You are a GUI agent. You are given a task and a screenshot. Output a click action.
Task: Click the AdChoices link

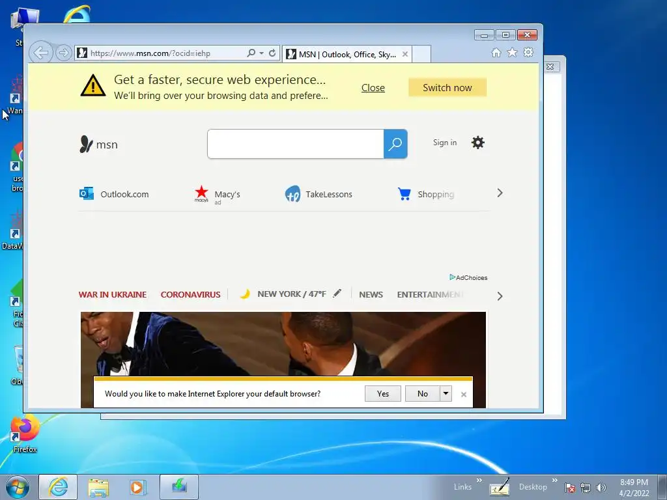pyautogui.click(x=468, y=277)
